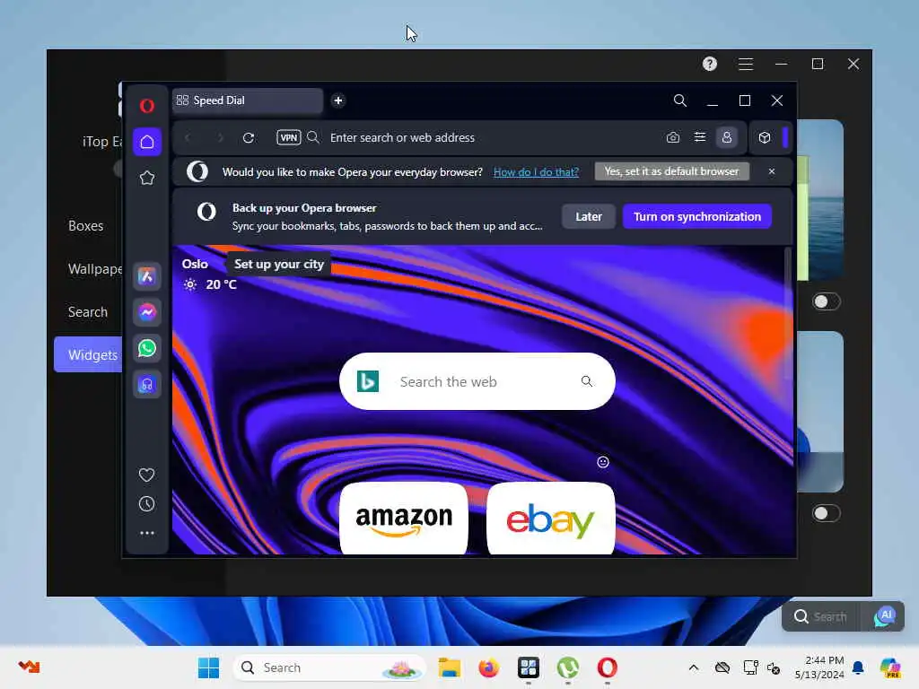
Task: Open help question mark in iTop window
Action: pyautogui.click(x=710, y=64)
